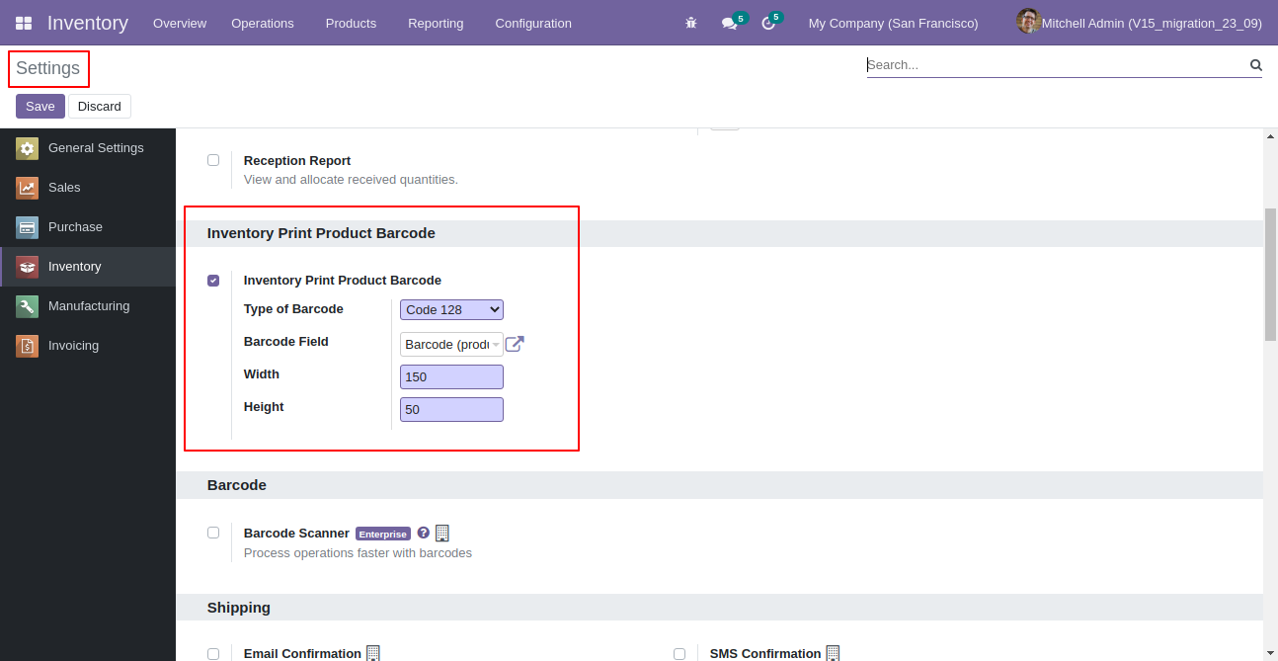Click the Height input field
The height and width of the screenshot is (661, 1278).
[451, 409]
